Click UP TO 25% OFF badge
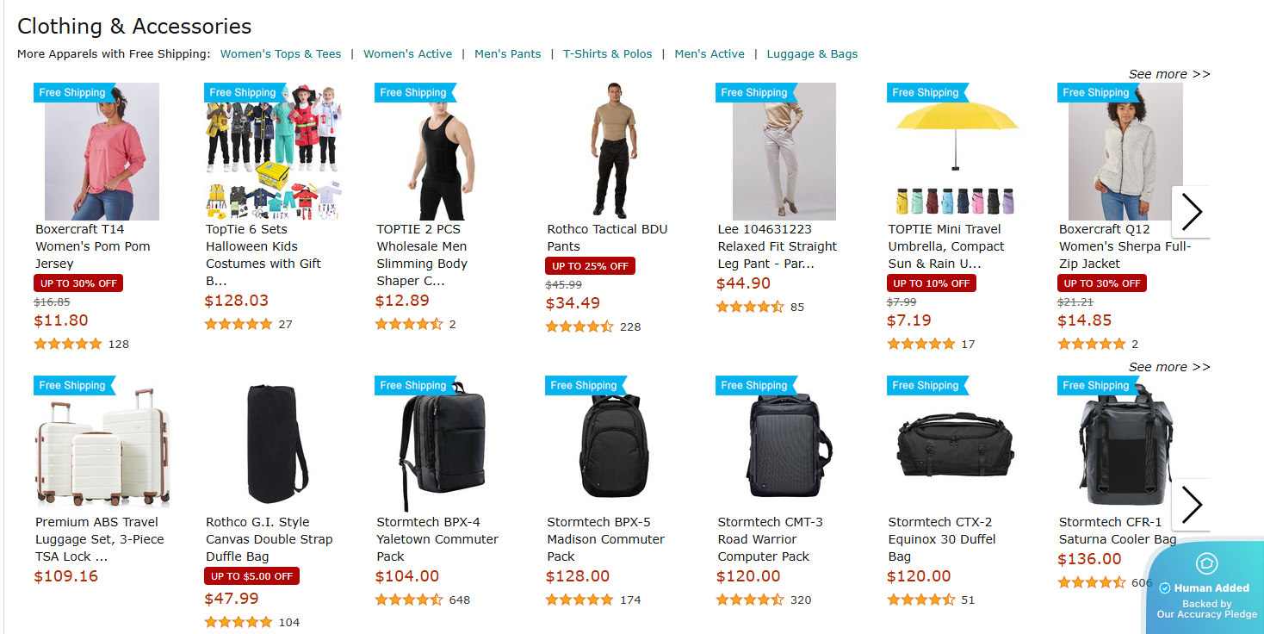Image resolution: width=1264 pixels, height=634 pixels. tap(590, 266)
